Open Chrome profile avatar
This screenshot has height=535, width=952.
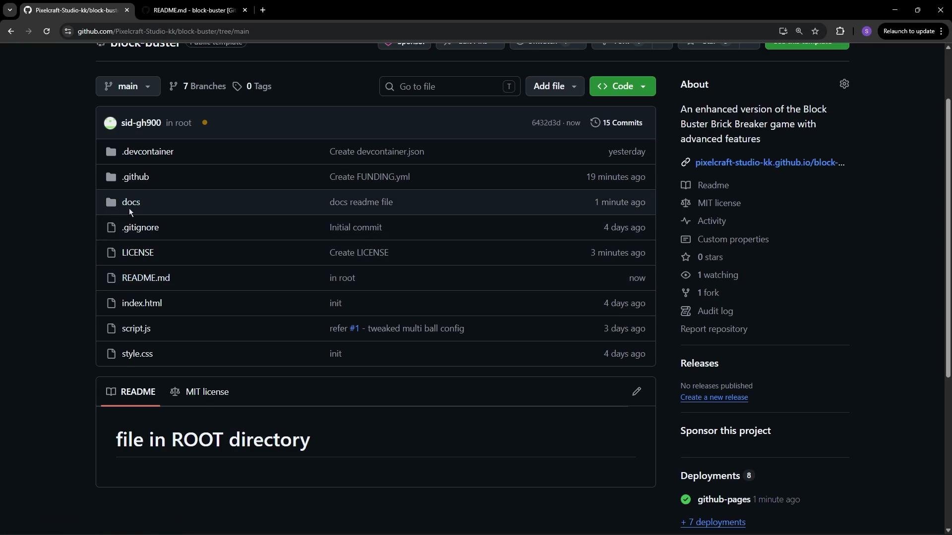tap(867, 31)
